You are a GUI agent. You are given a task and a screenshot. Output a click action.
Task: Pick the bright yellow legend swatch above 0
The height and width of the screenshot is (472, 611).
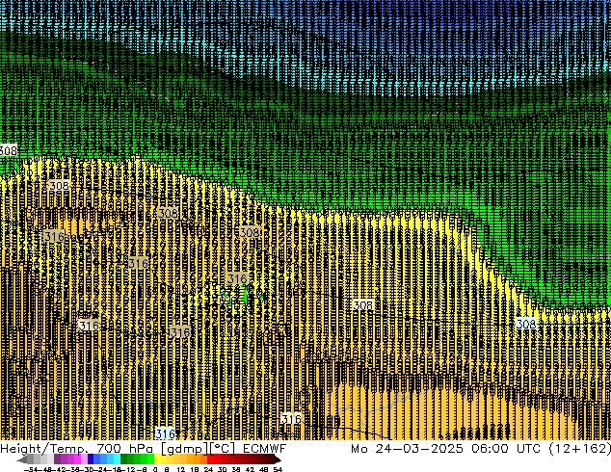[157, 459]
